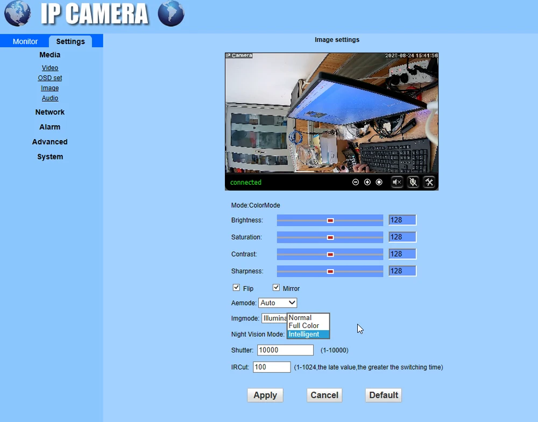Select Normal in Night Vision Mode list

click(x=308, y=317)
